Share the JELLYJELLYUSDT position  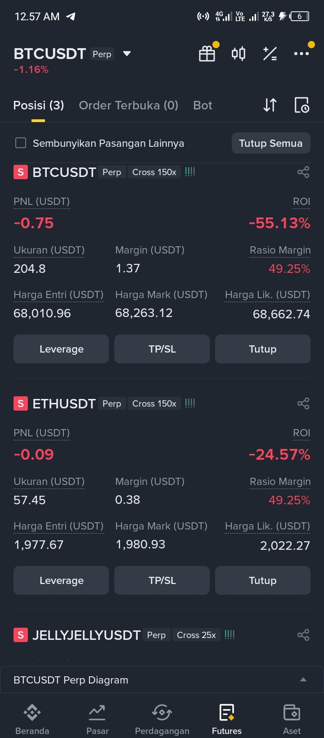[x=303, y=635]
